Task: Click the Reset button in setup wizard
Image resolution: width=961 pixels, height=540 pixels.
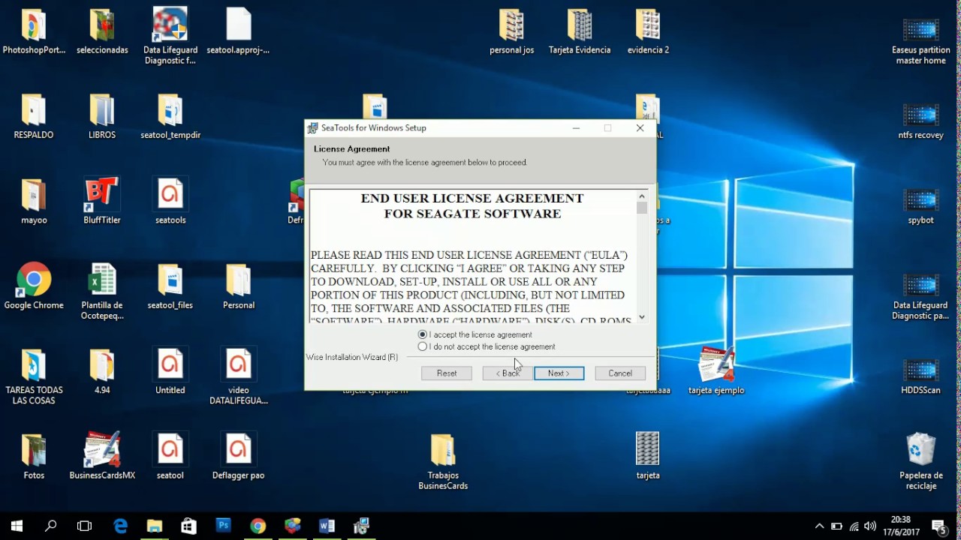Action: pyautogui.click(x=447, y=373)
